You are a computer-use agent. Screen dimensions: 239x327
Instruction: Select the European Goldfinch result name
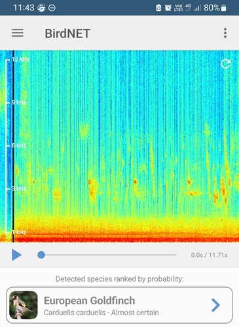(x=90, y=301)
